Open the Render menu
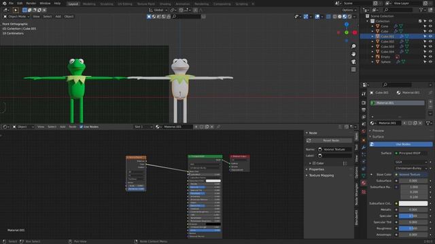Viewport: 435px width, 244px height. click(31, 3)
